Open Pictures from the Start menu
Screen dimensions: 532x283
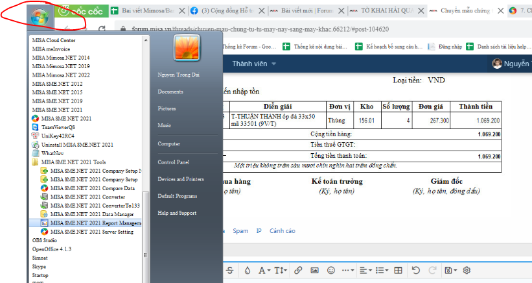[x=167, y=108]
